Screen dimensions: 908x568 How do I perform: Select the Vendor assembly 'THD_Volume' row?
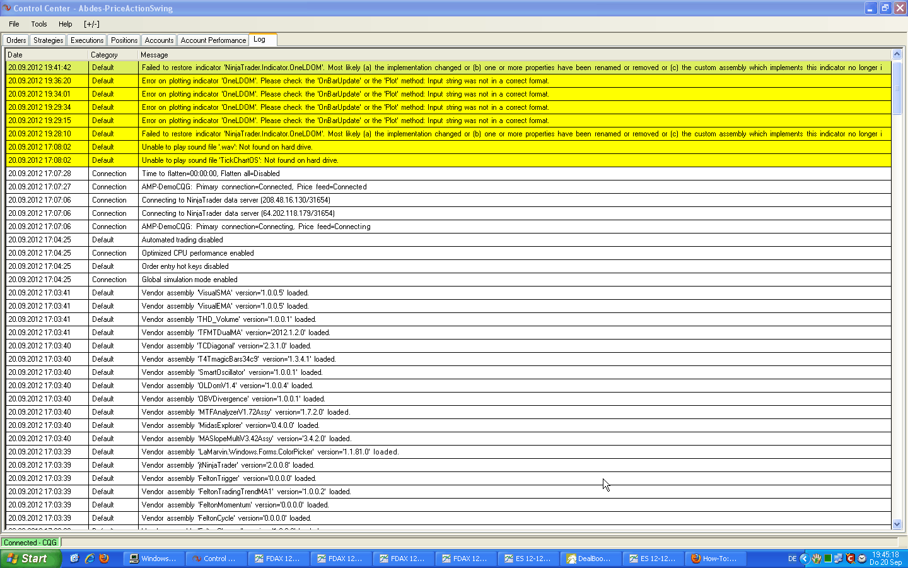pos(448,319)
